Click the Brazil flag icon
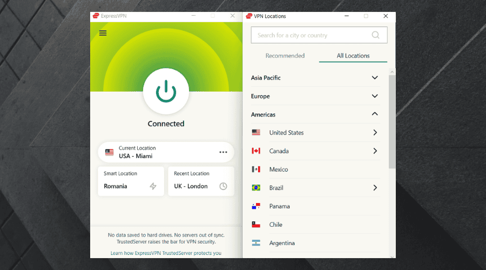This screenshot has height=270, width=486. 256,188
